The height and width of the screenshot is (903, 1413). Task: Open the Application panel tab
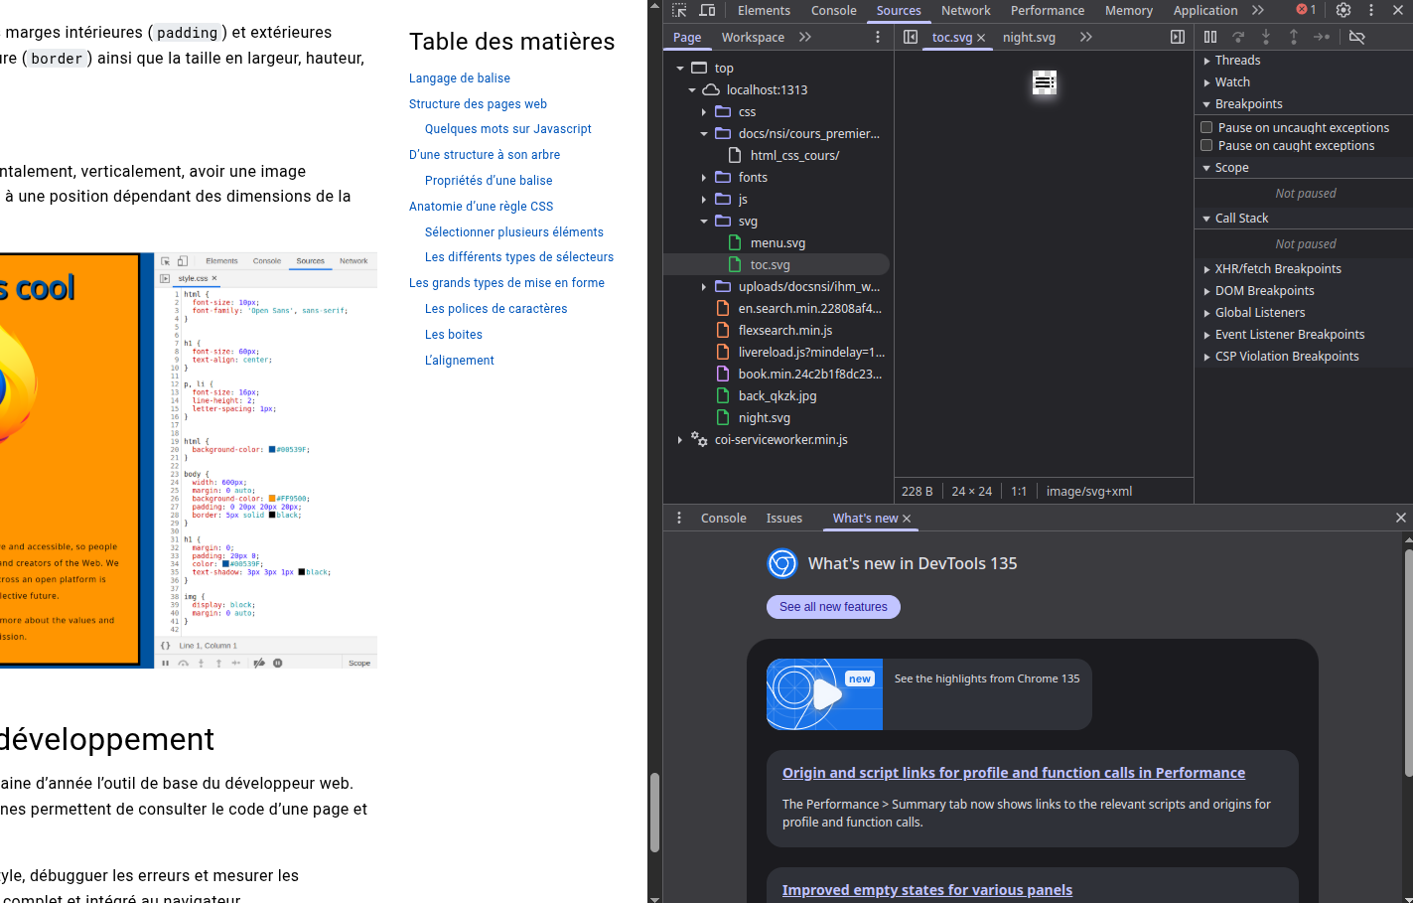1204,10
